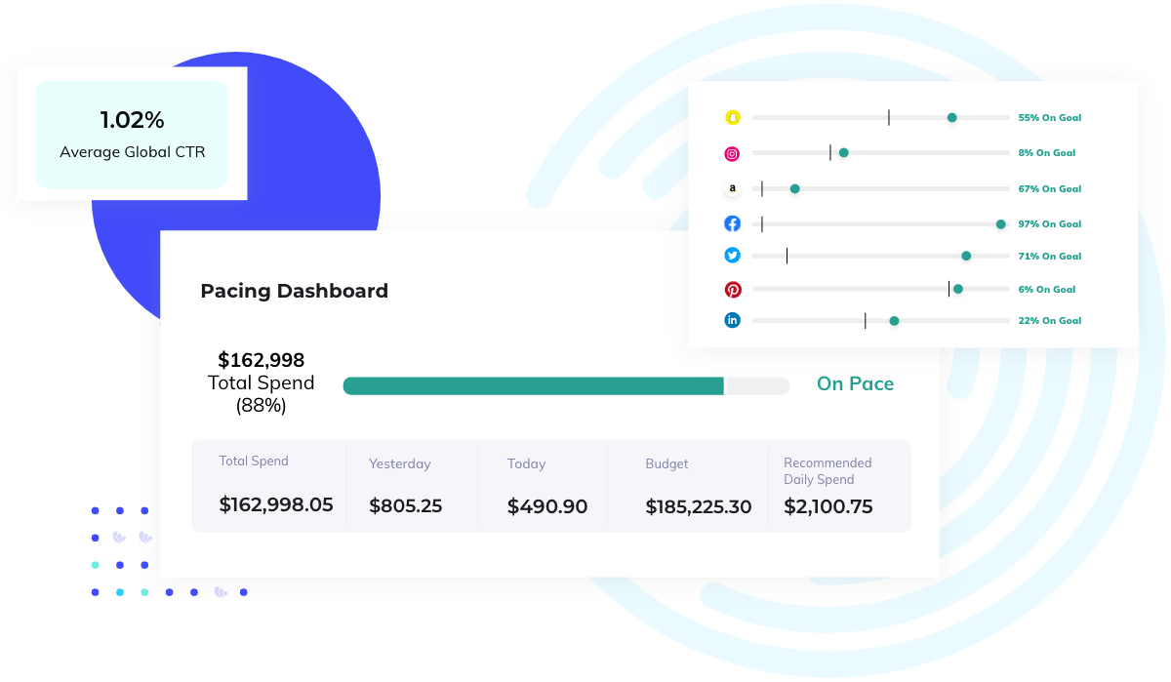Image resolution: width=1171 pixels, height=682 pixels.
Task: Select the Amazon goal slider handle
Action: click(x=795, y=188)
